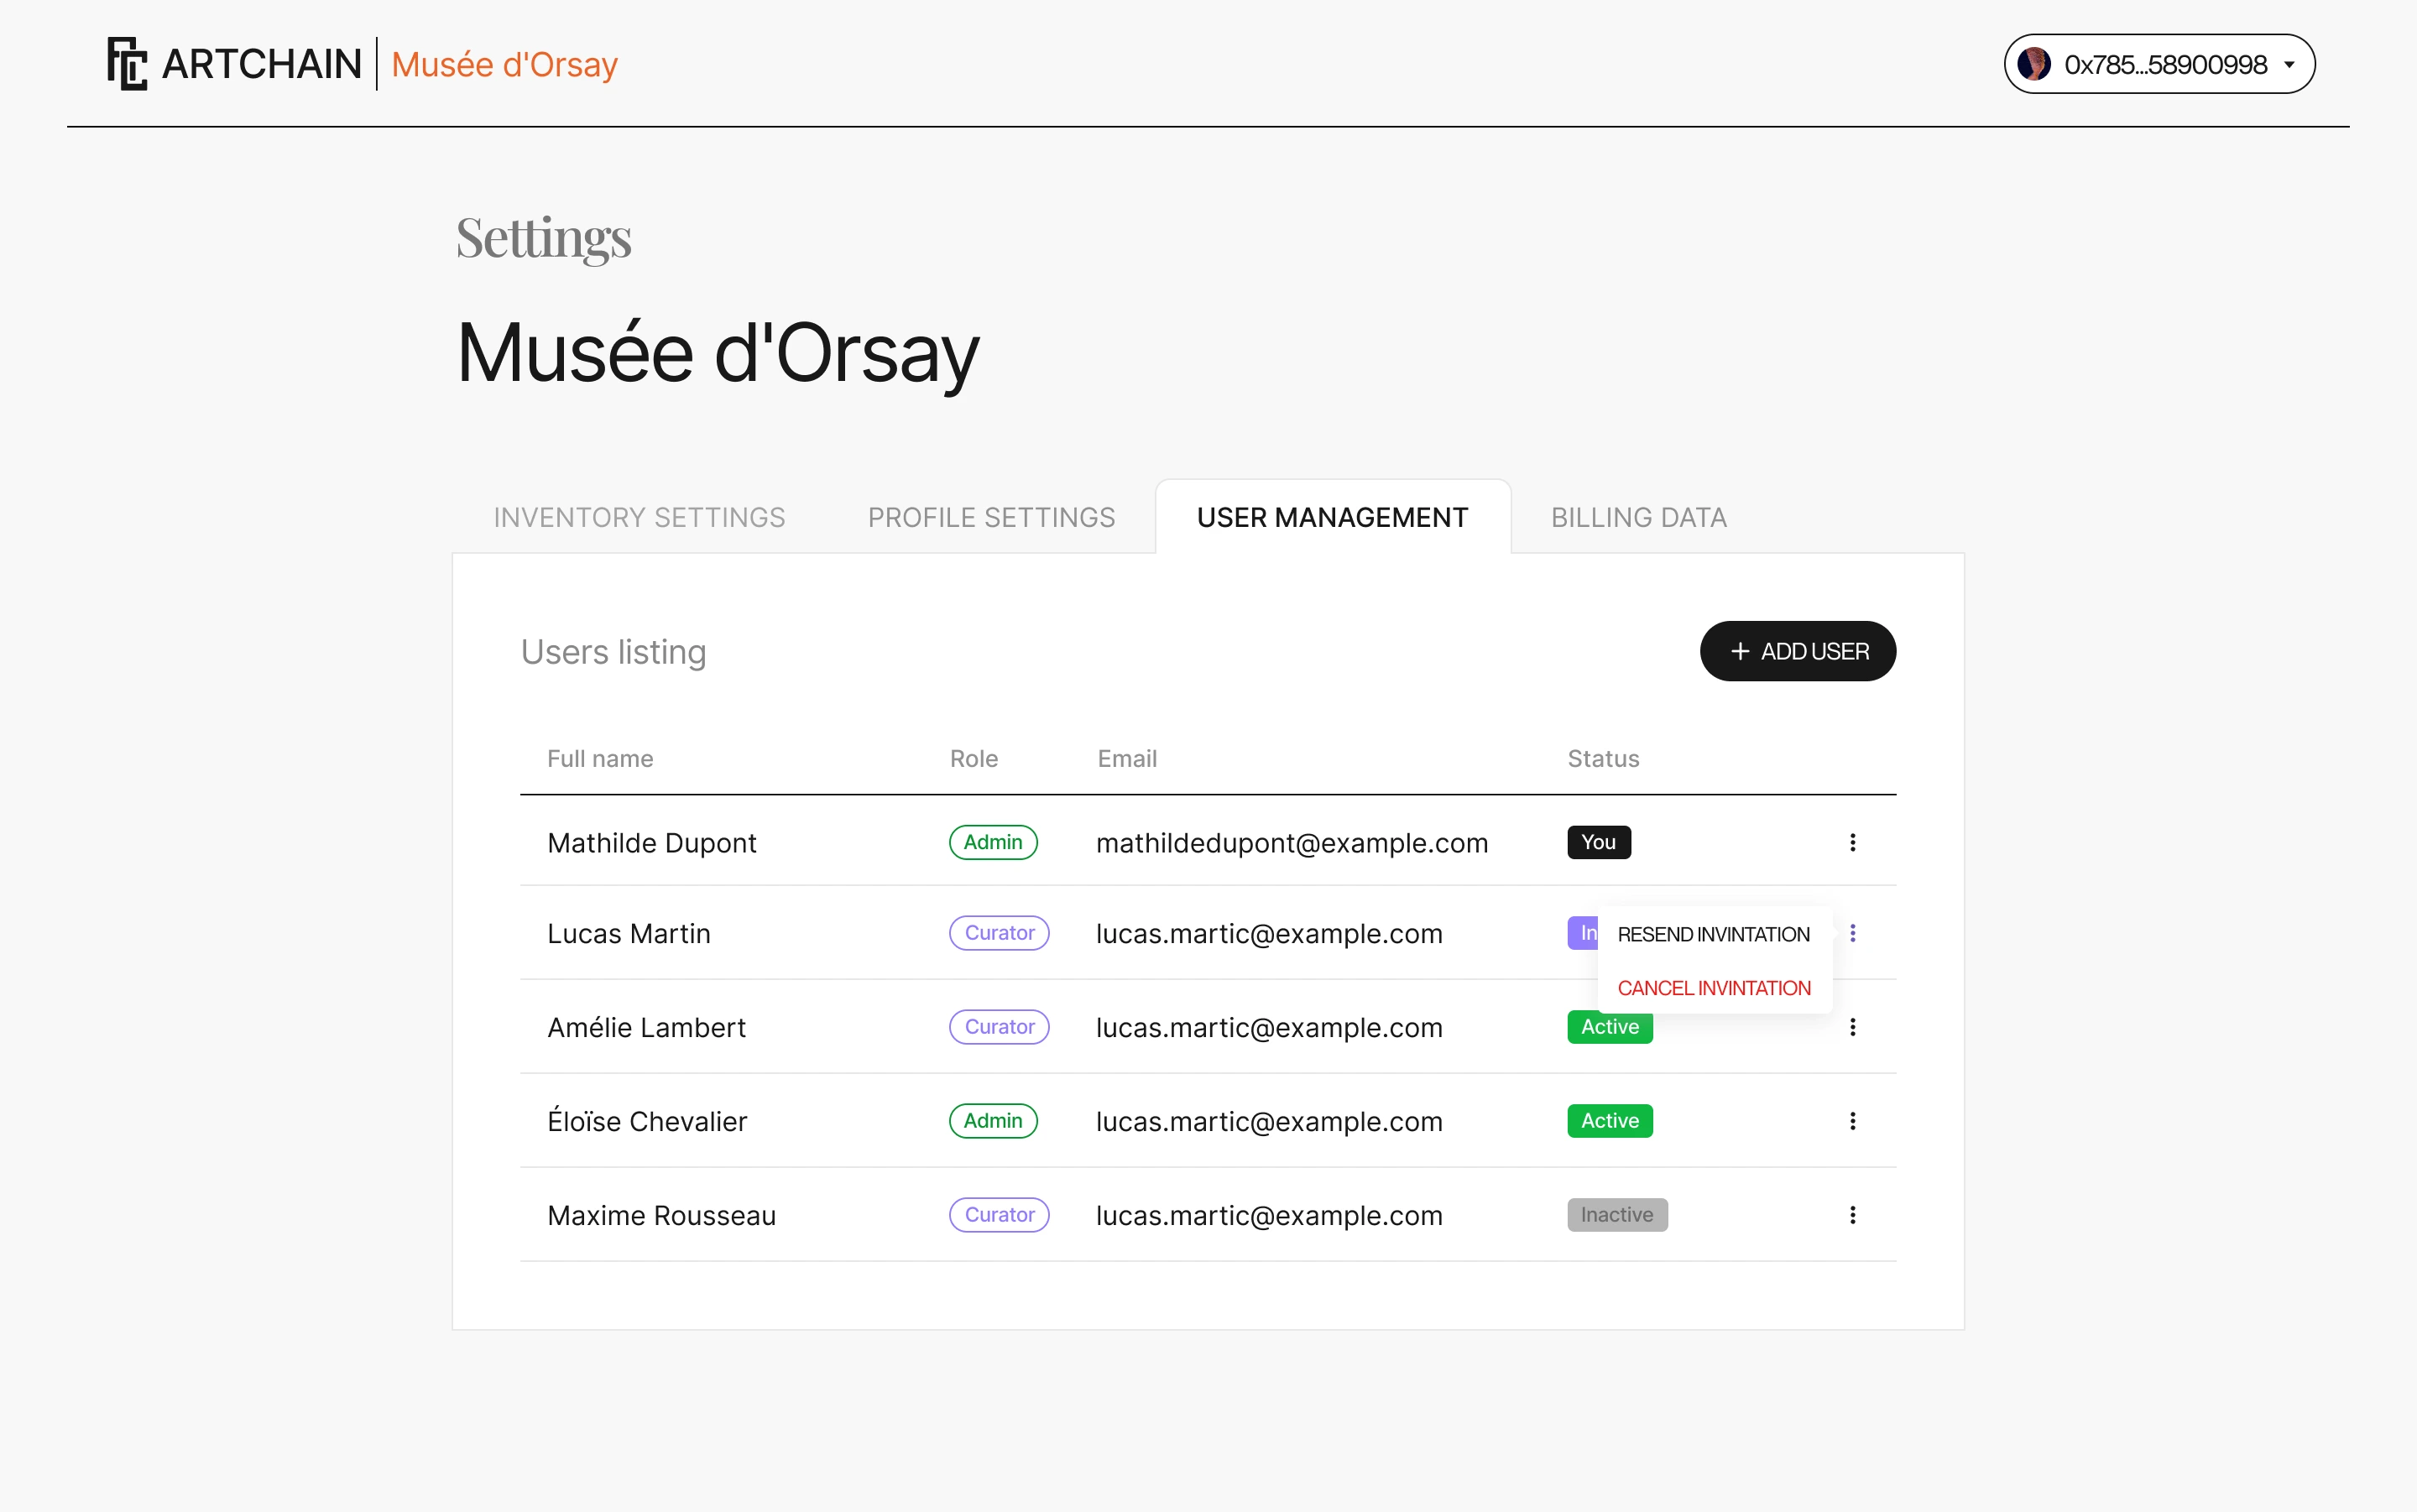Click the You status badge

pyautogui.click(x=1598, y=842)
